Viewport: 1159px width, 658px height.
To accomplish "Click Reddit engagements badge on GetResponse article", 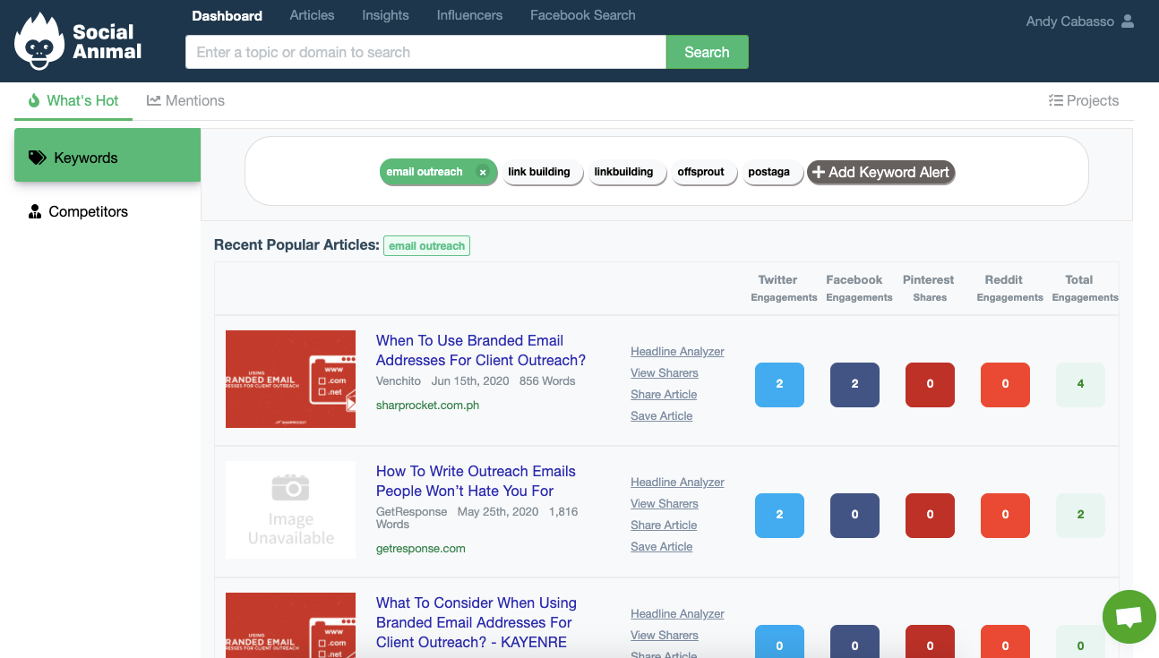I will (x=1005, y=514).
